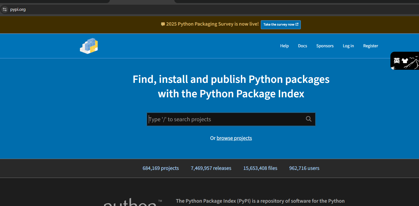419x206 pixels.
Task: Click the 2025 Python Packaging Survey text
Action: pyautogui.click(x=212, y=24)
